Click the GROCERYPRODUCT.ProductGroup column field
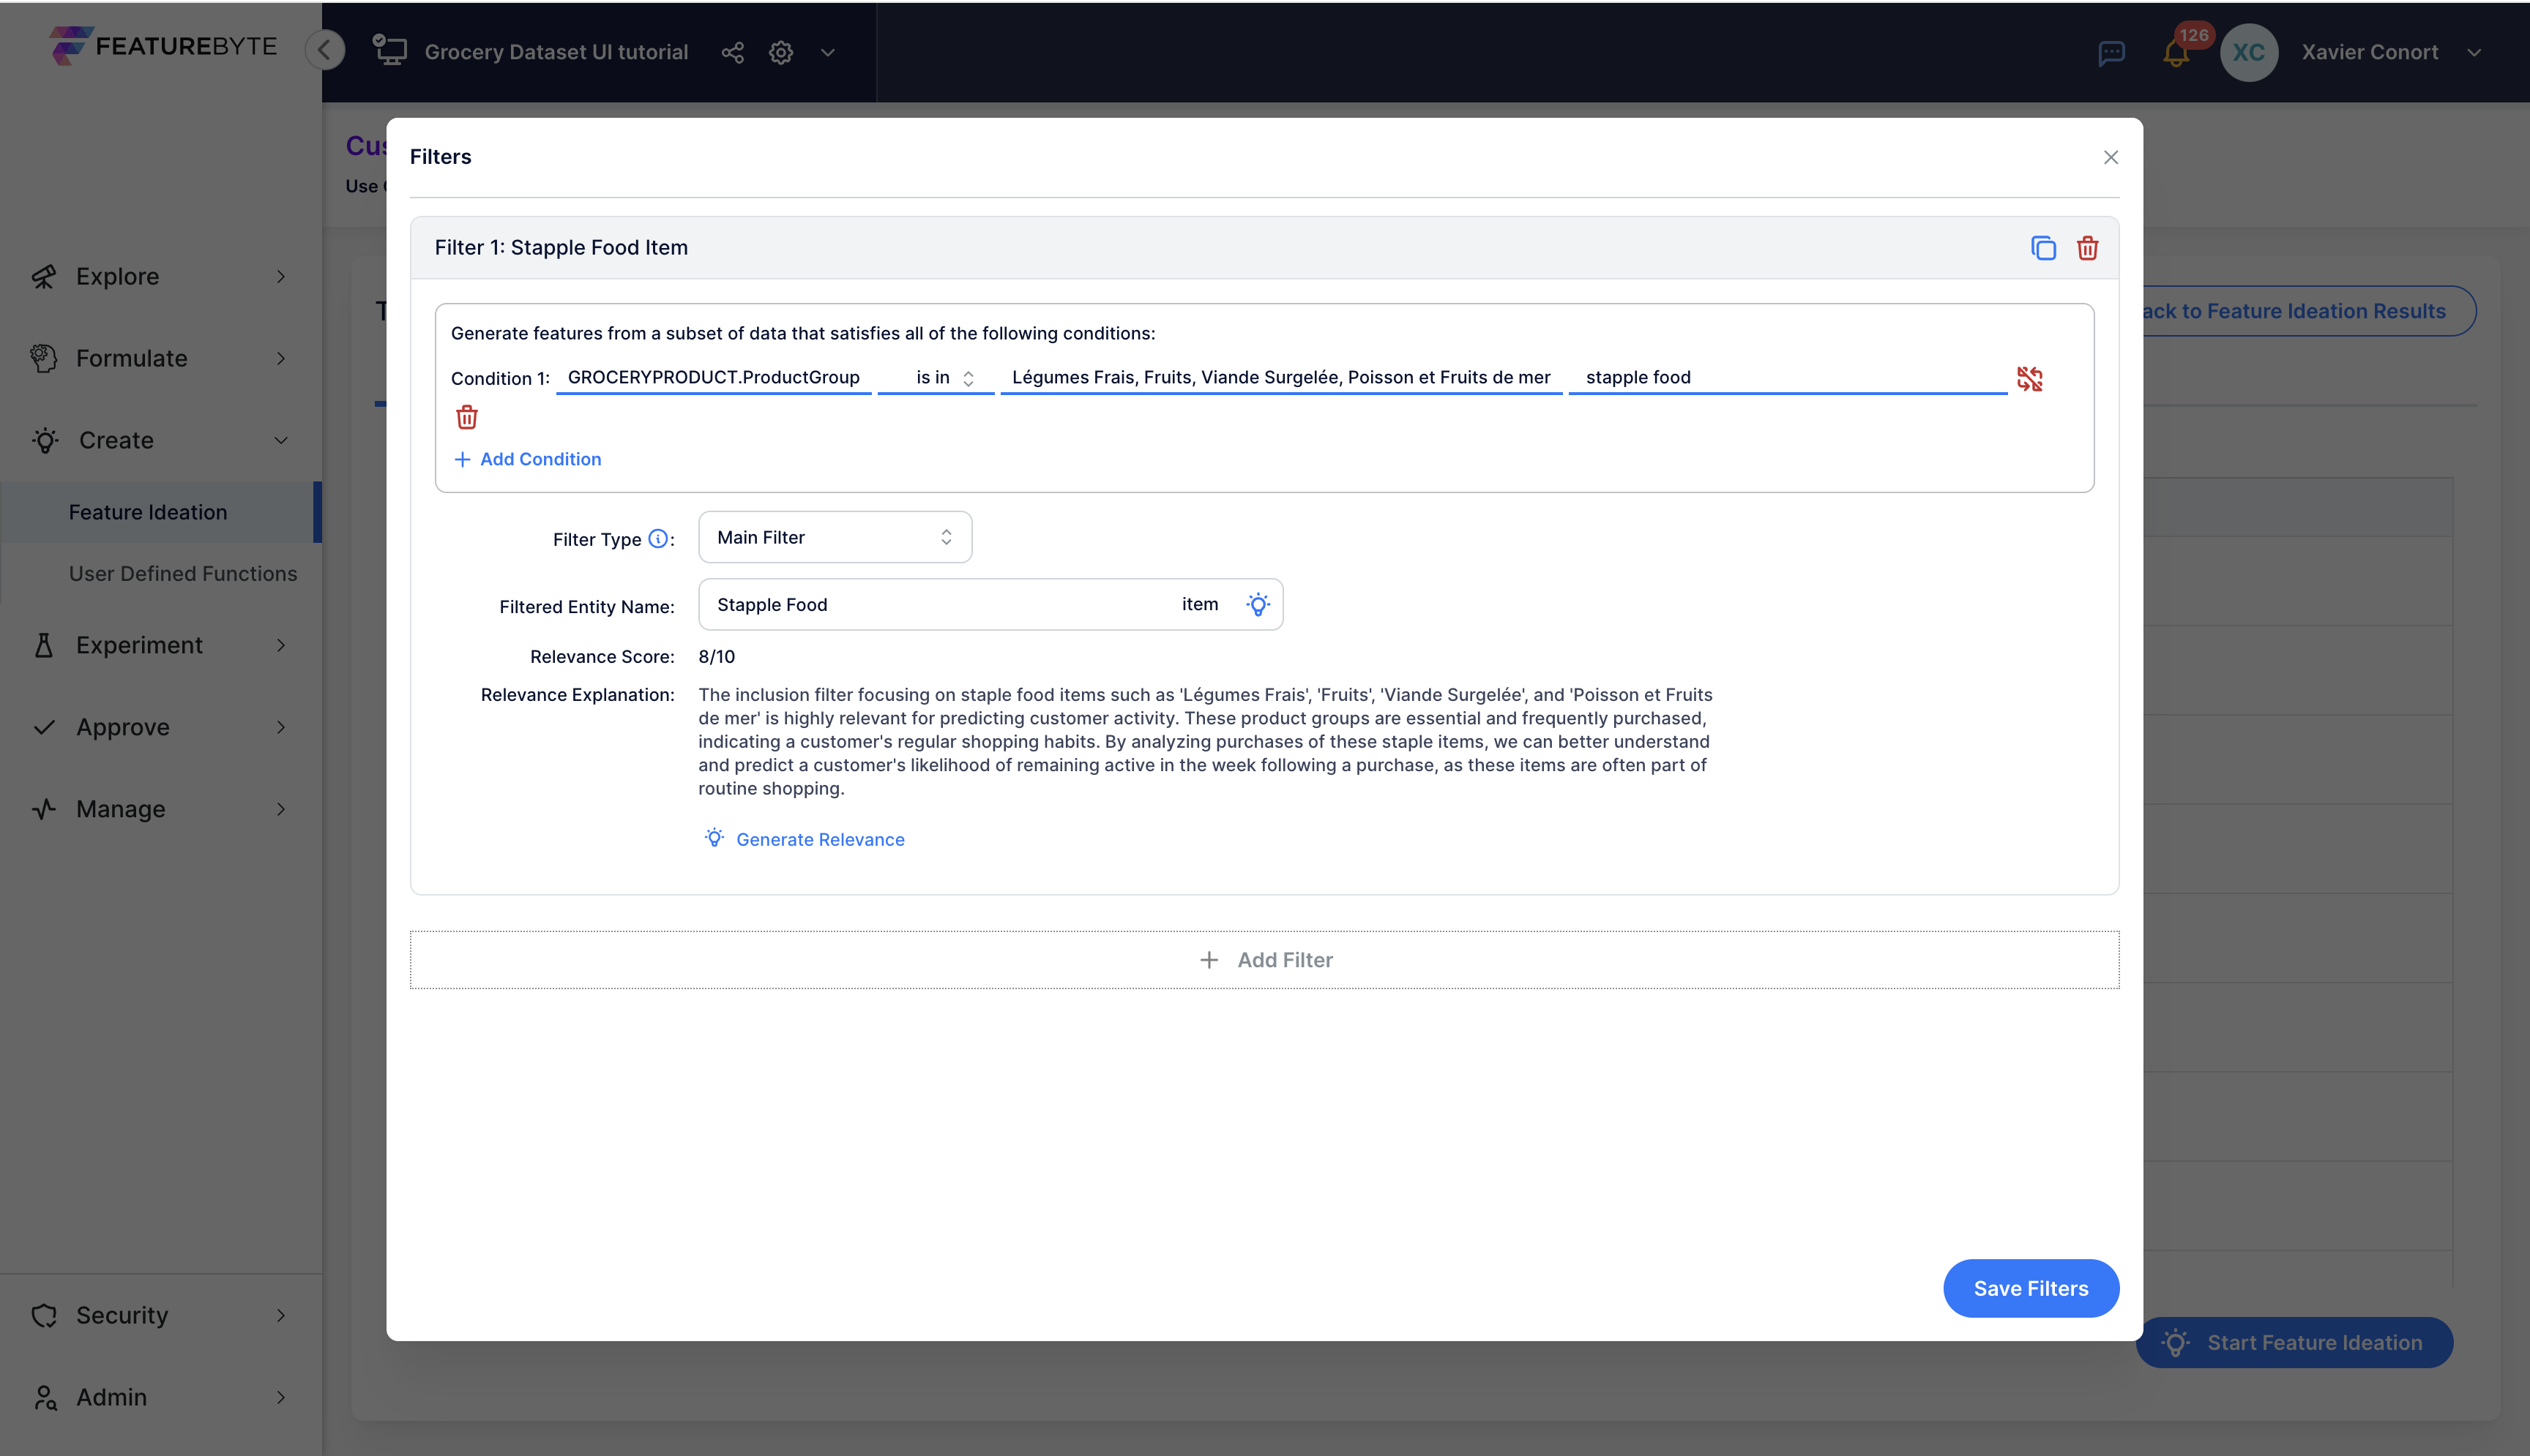 (713, 377)
